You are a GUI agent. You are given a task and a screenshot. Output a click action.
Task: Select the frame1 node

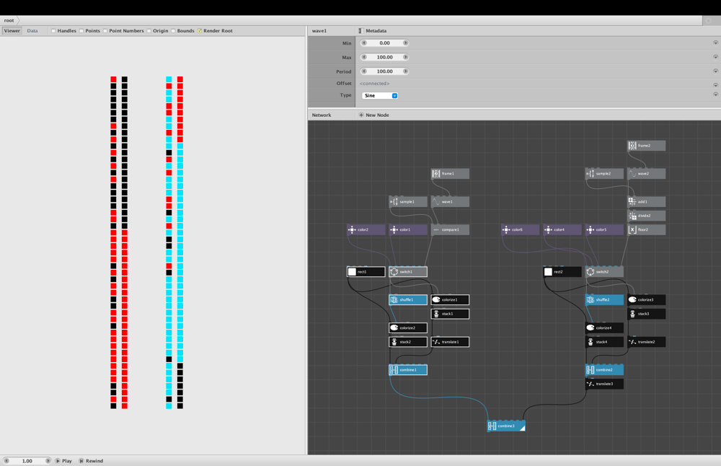click(x=450, y=173)
